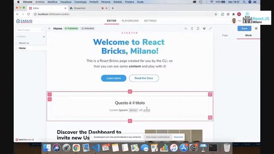The width and height of the screenshot is (274, 154).
Task: Click the Learn more button
Action: click(113, 78)
